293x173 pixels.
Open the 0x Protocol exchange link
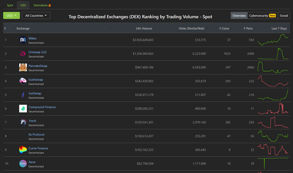[37, 135]
